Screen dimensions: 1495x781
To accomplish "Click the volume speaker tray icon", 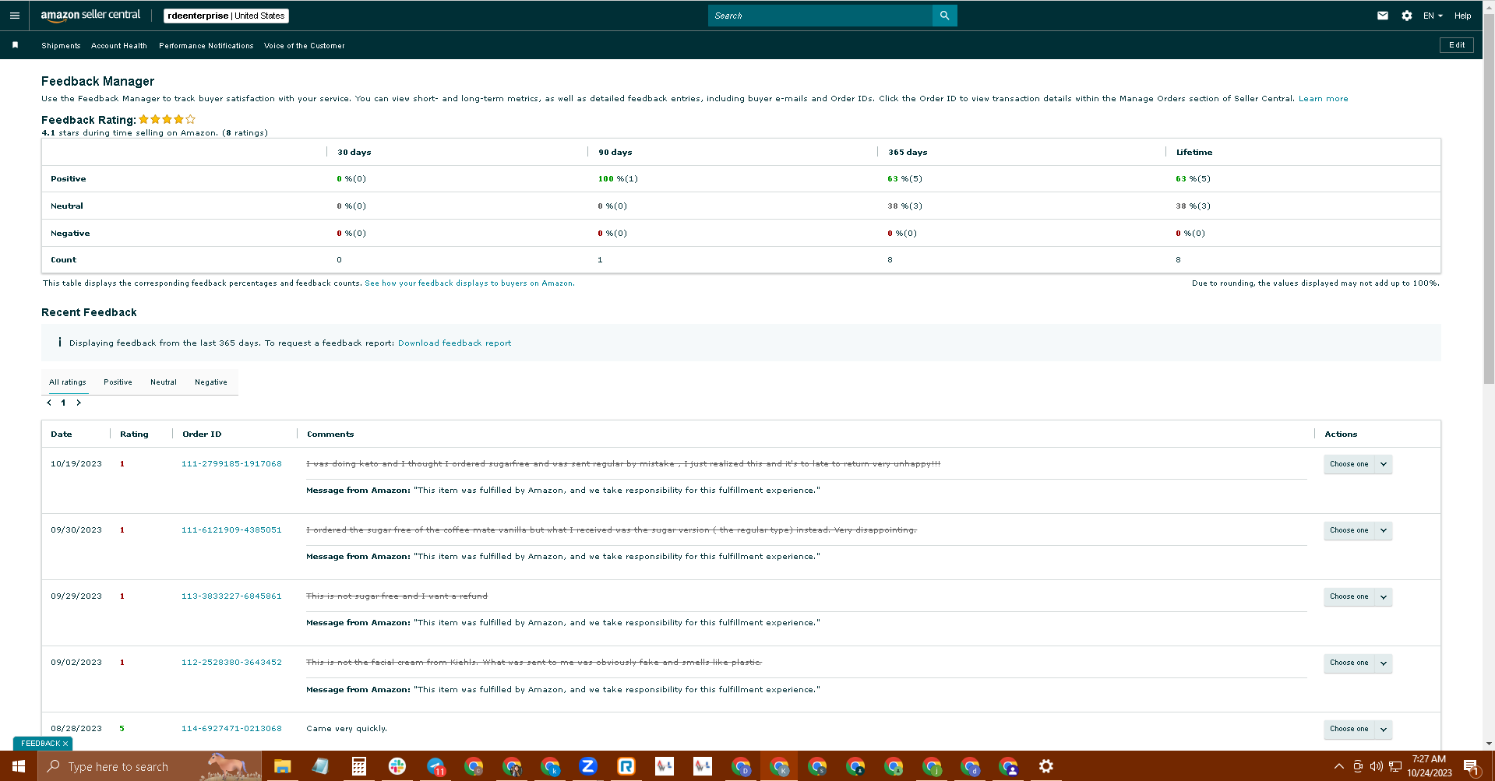I will tap(1376, 766).
